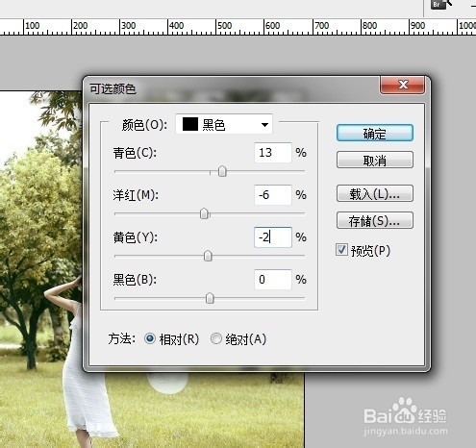Click the 黄色(Y): label
The image size is (476, 448).
[x=135, y=237]
